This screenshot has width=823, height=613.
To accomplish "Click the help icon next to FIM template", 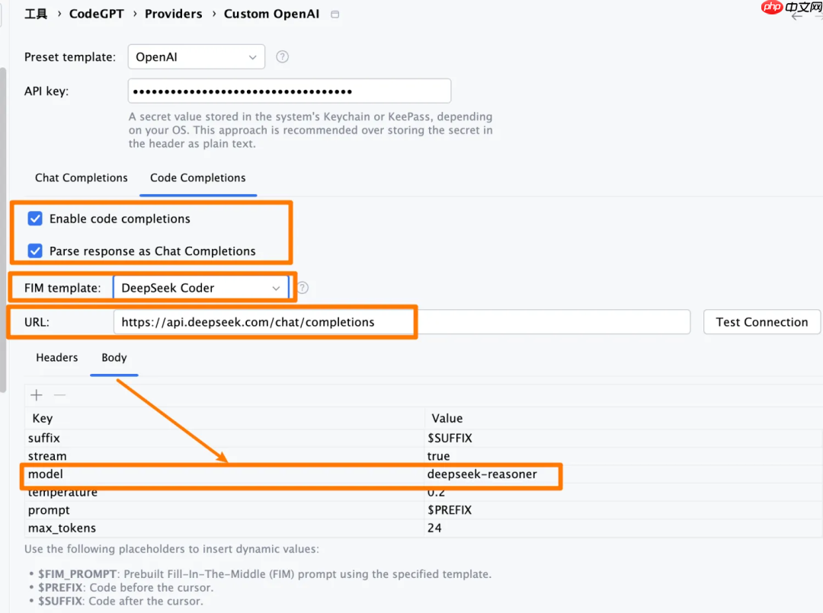I will click(303, 288).
